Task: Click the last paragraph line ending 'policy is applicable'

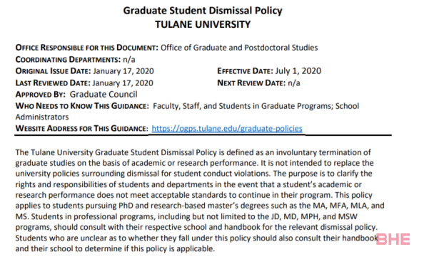Action: pos(115,248)
